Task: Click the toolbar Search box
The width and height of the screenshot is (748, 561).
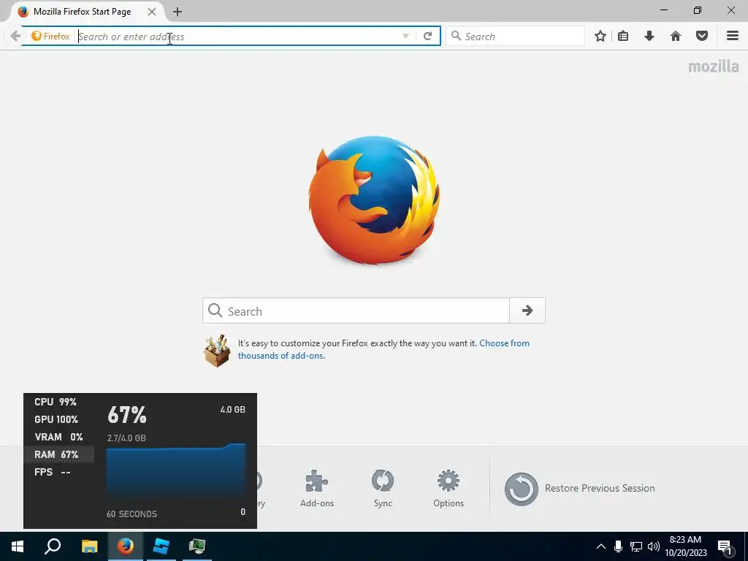Action: pos(515,37)
